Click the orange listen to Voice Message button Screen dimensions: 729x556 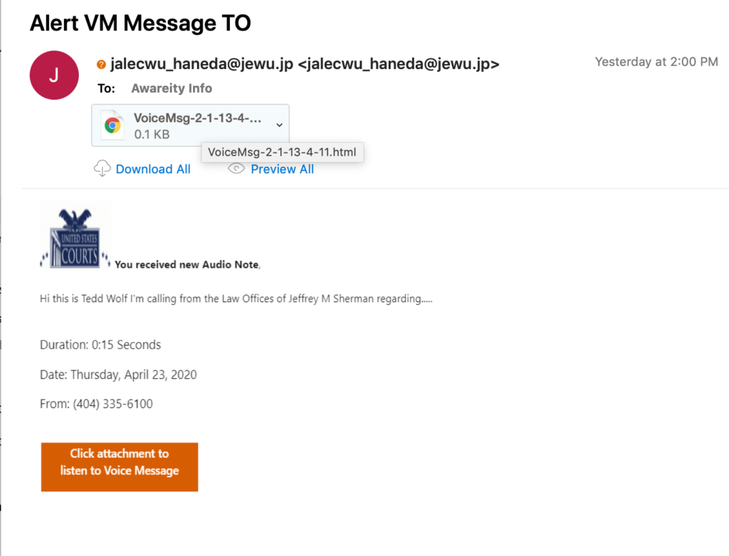point(120,467)
